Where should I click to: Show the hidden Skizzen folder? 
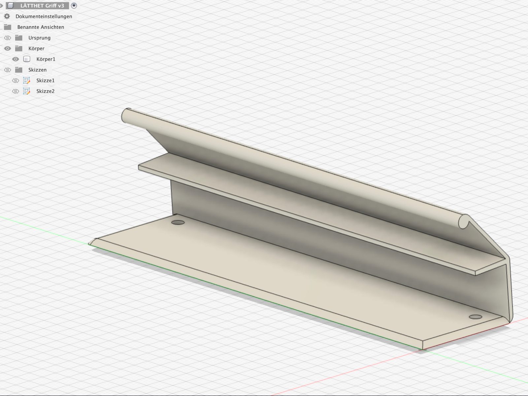tap(7, 70)
